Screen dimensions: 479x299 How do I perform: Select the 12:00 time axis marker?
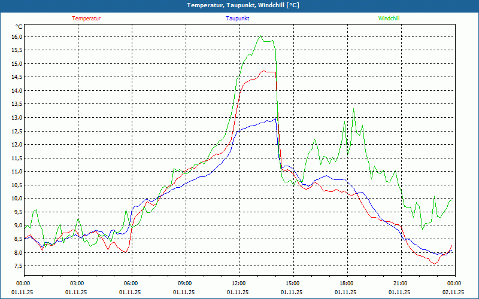[x=239, y=283]
